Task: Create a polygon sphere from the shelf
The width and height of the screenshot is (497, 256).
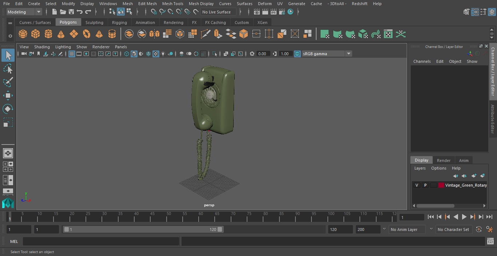Action: (23, 34)
